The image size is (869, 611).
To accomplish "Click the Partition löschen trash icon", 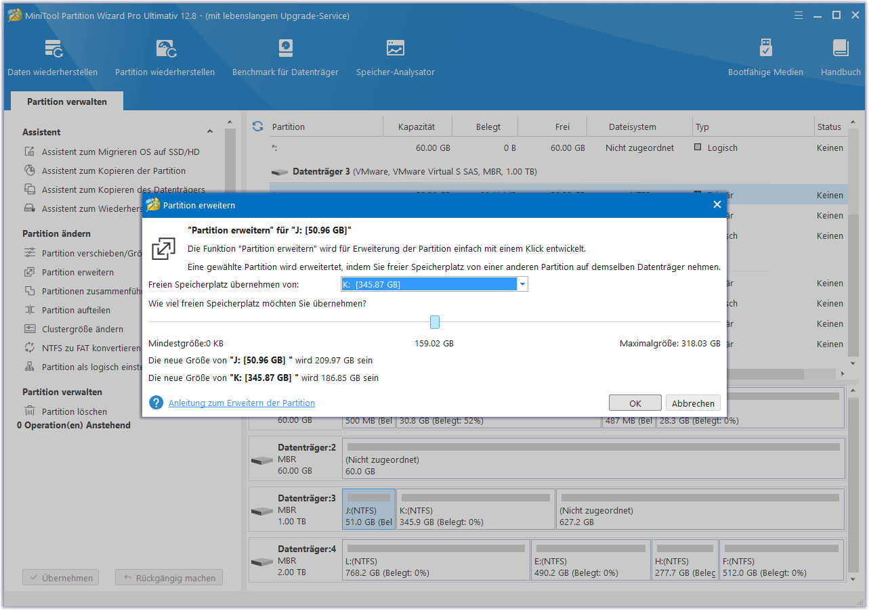I will tap(30, 411).
